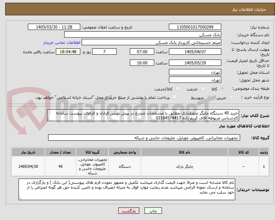Click the validity time field 16:00
The height and width of the screenshot is (220, 275).
pos(142,63)
